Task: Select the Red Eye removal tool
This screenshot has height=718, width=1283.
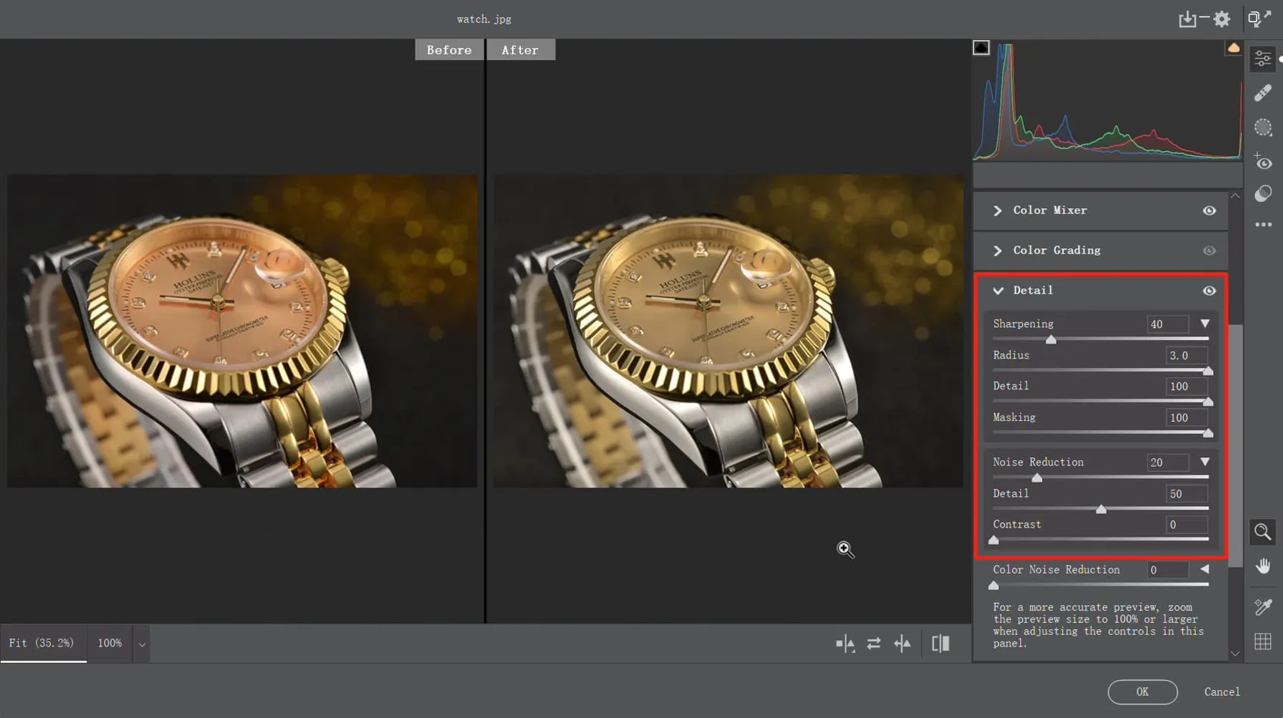Action: pos(1263,162)
